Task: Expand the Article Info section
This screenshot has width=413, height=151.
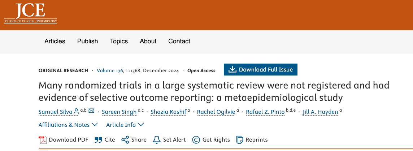Action: click(x=125, y=125)
